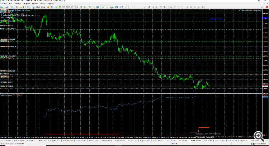Switch timeframe to D1
This screenshot has width=269, height=146.
(195, 7)
